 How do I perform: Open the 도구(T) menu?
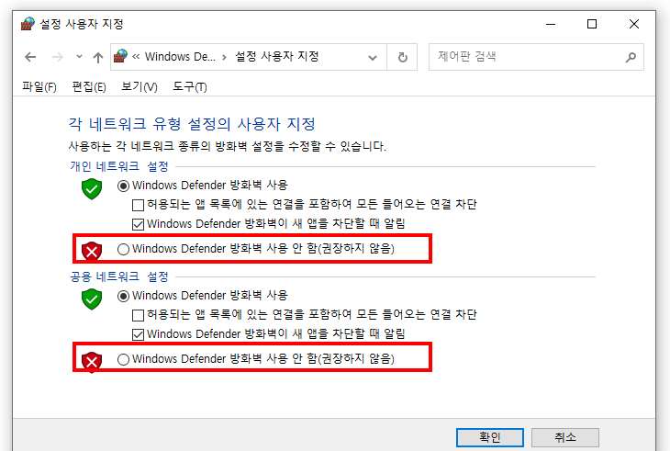190,86
